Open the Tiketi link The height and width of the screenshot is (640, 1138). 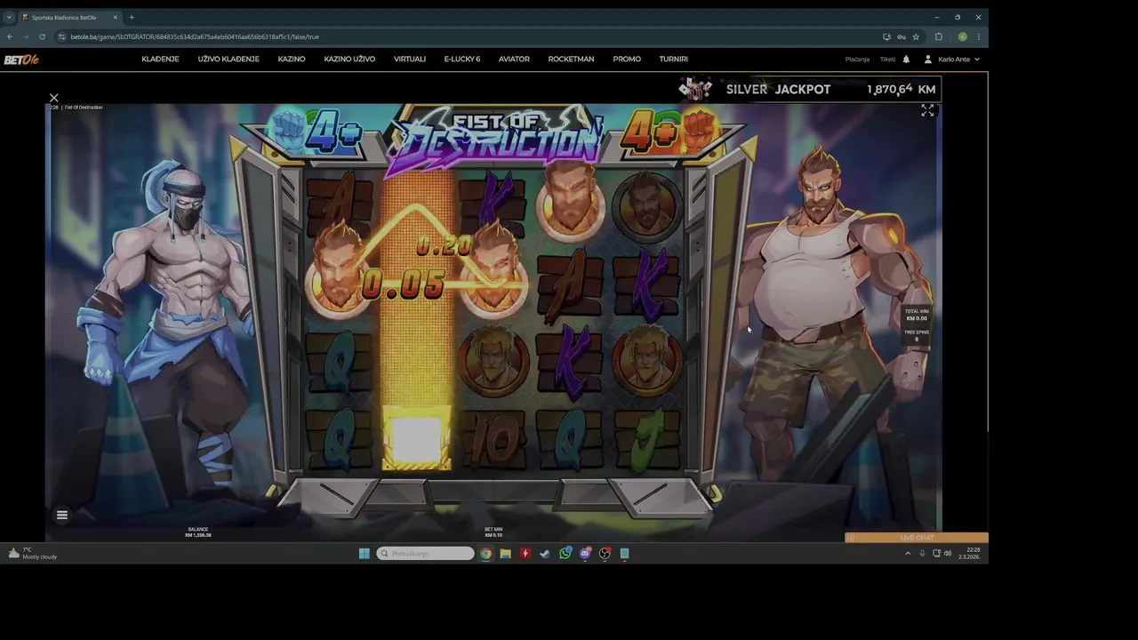887,60
